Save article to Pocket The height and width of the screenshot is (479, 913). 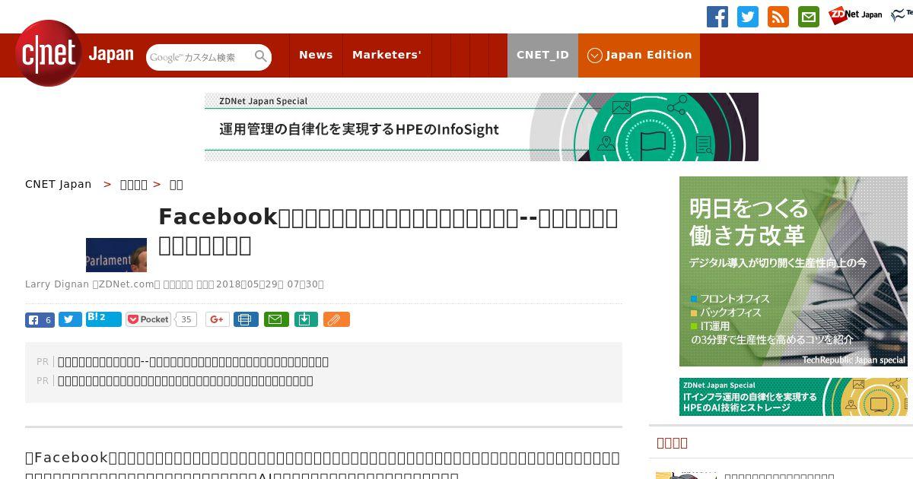148,319
